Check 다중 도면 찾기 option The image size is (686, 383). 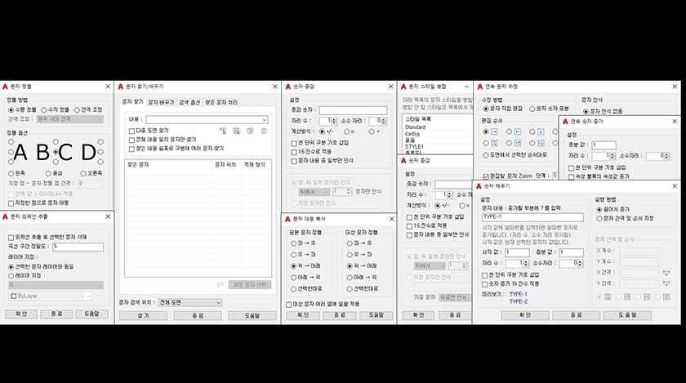point(131,131)
